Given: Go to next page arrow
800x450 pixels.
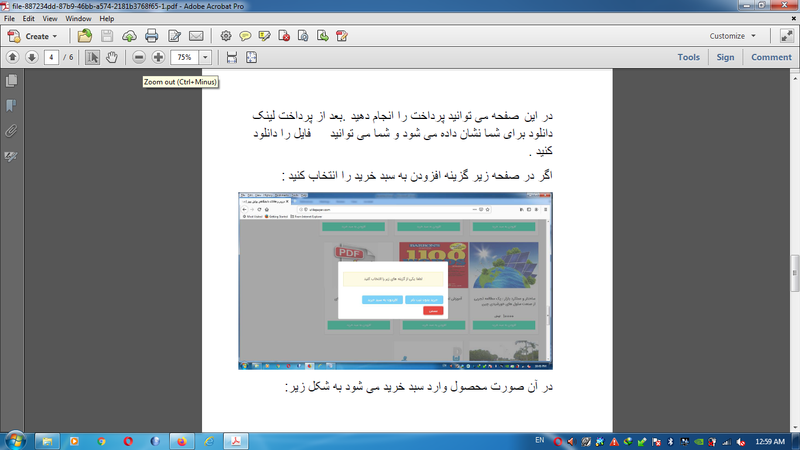Looking at the screenshot, I should pyautogui.click(x=32, y=57).
